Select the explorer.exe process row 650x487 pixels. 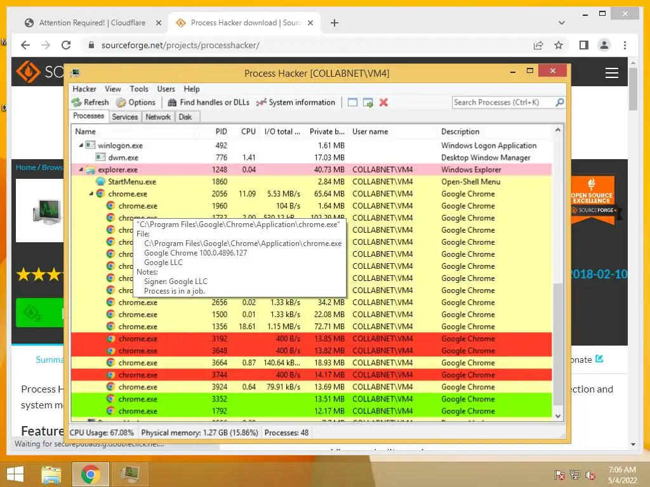point(311,169)
